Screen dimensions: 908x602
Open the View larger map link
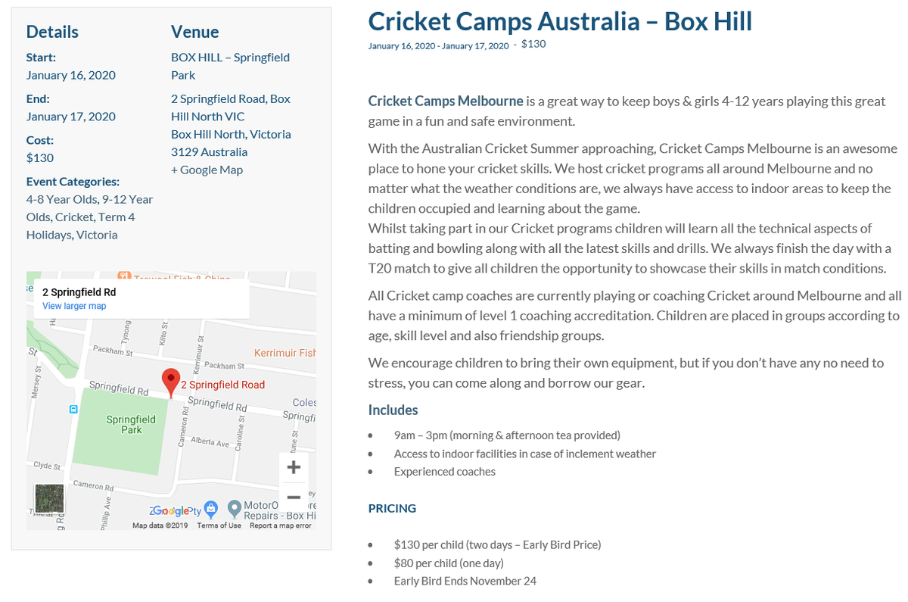(x=74, y=306)
